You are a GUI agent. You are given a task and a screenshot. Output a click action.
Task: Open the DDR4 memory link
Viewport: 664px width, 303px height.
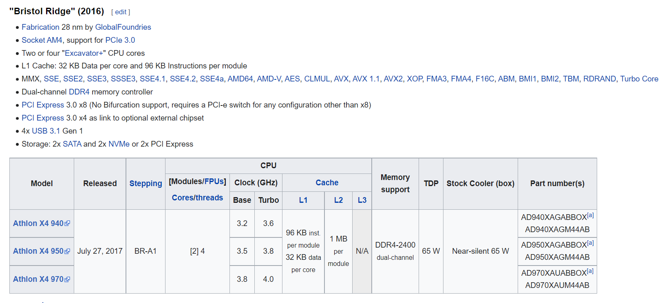[x=79, y=92]
